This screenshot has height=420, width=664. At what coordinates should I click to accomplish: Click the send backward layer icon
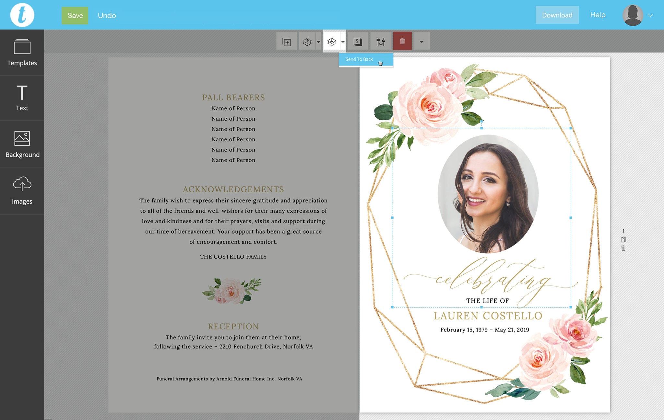pyautogui.click(x=331, y=42)
